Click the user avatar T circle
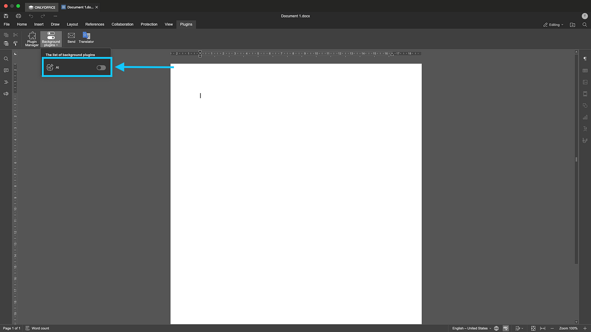 [585, 16]
